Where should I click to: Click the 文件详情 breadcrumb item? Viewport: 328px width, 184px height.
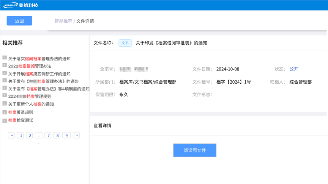point(85,21)
